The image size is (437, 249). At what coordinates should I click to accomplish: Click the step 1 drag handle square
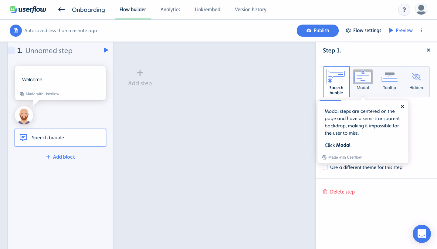(11, 50)
